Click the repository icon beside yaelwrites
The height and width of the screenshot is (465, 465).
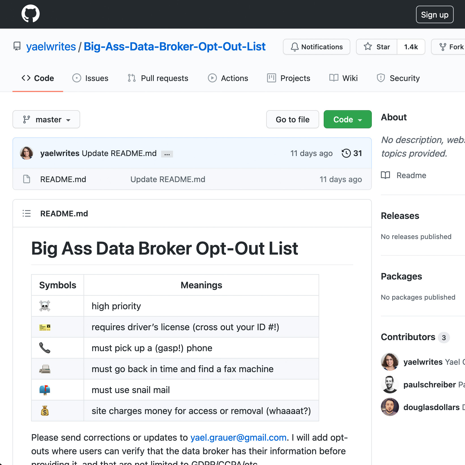[x=17, y=46]
